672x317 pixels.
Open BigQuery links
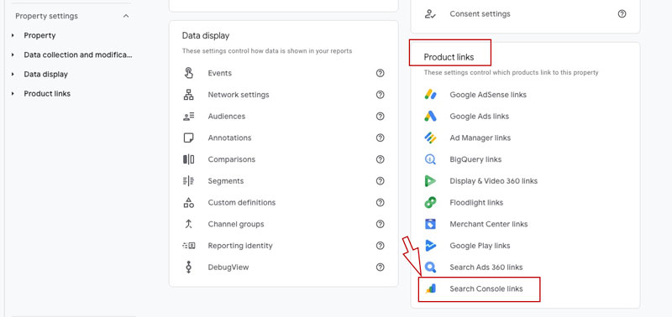click(475, 159)
